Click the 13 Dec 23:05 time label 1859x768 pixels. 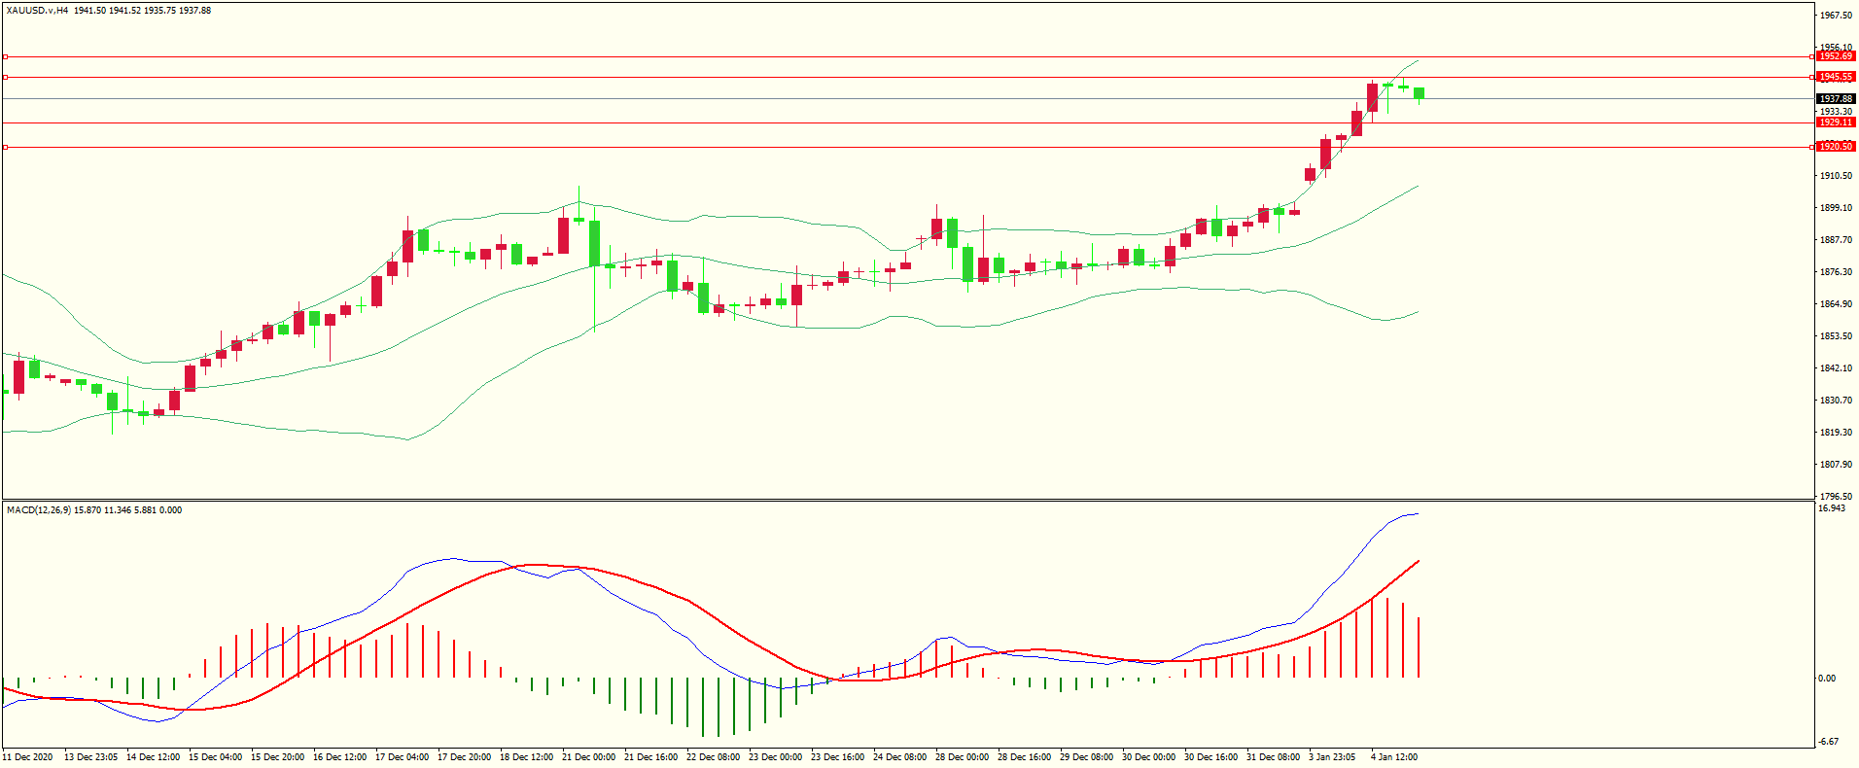point(91,757)
